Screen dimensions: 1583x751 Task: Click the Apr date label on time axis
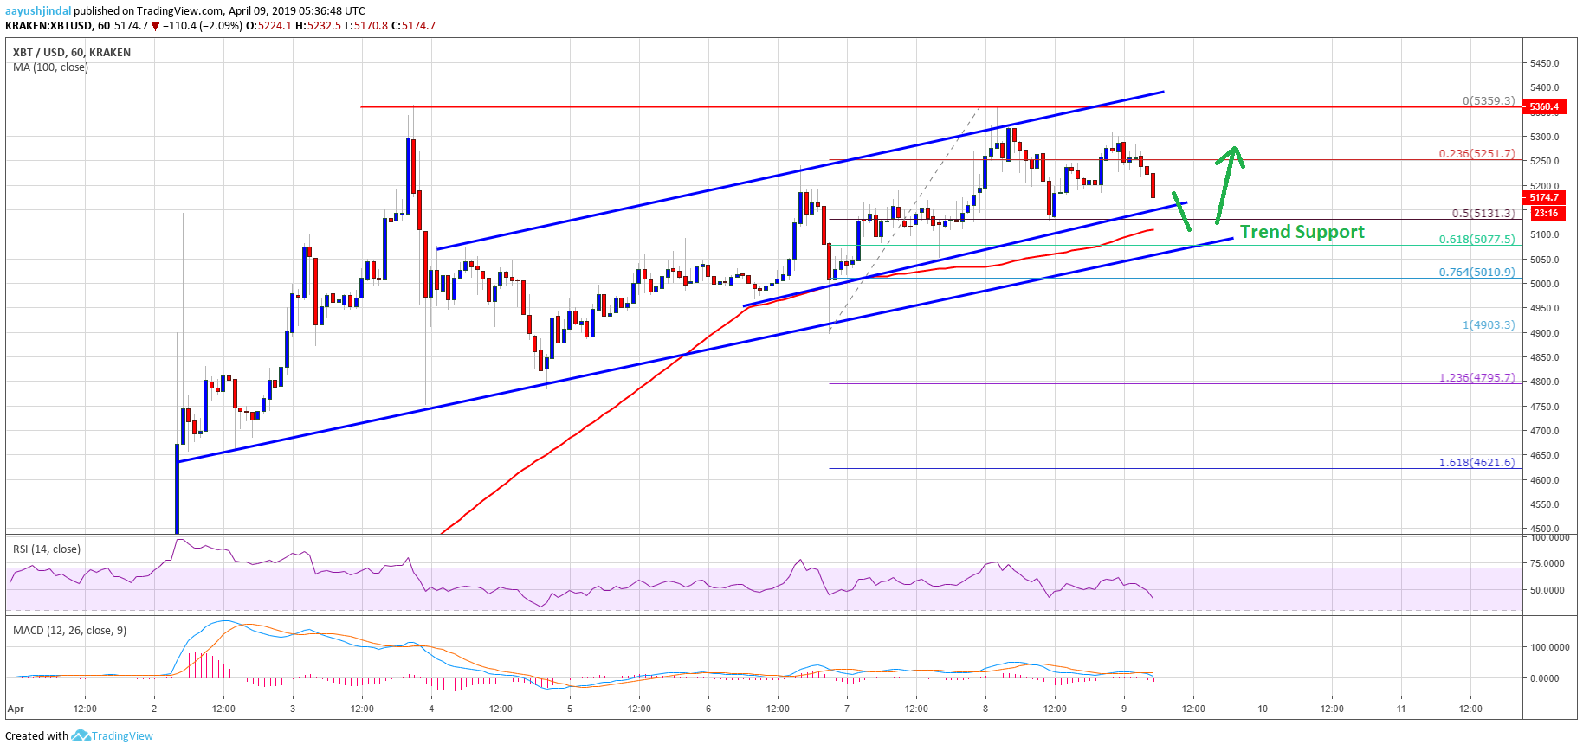tap(15, 709)
